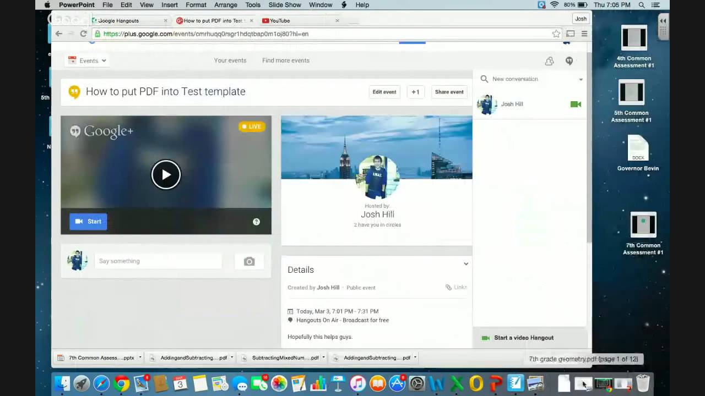The width and height of the screenshot is (705, 396).
Task: Open 7th Common Assessment #1 desktop file
Action: [x=643, y=233]
